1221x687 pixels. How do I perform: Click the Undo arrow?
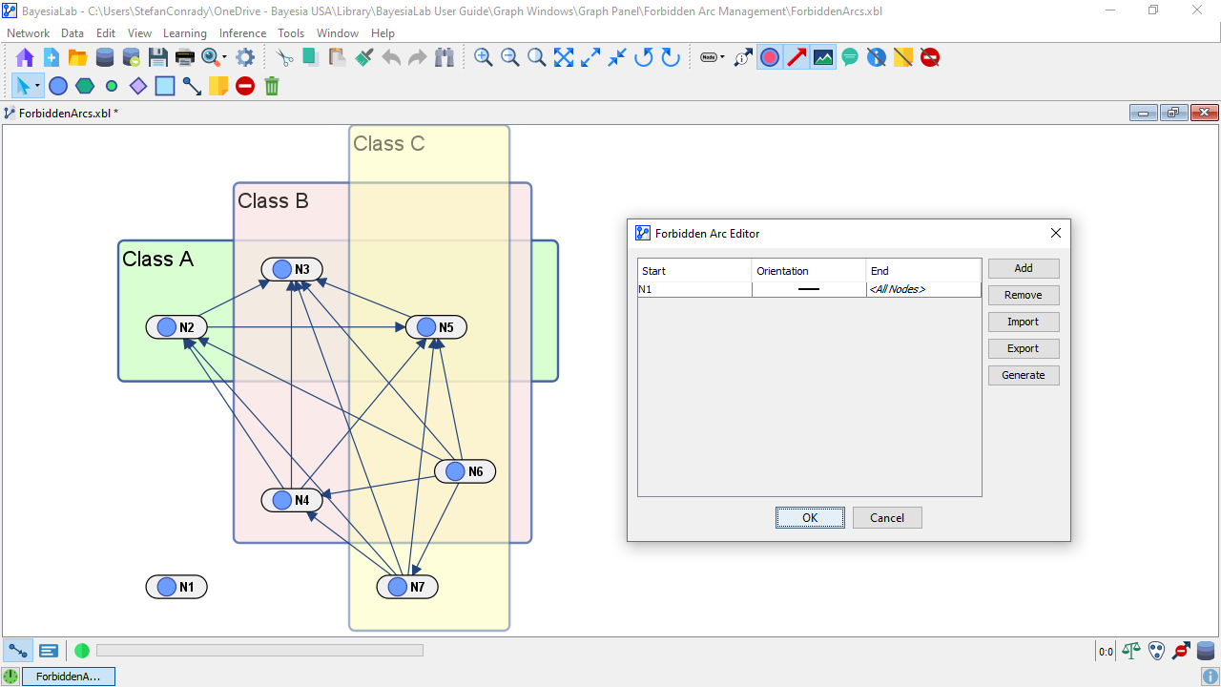click(390, 57)
